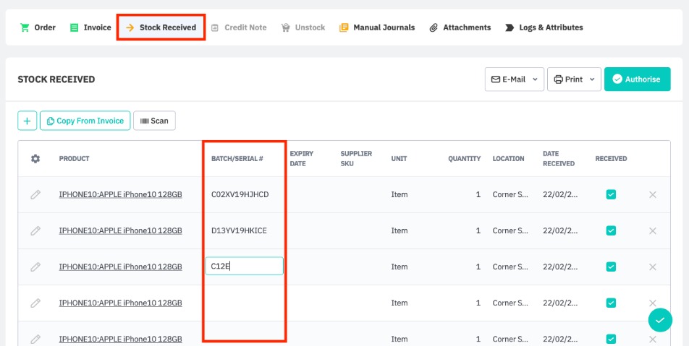Edit the D13YV19HKICE row with pencil icon
This screenshot has width=689, height=346.
[x=35, y=230]
